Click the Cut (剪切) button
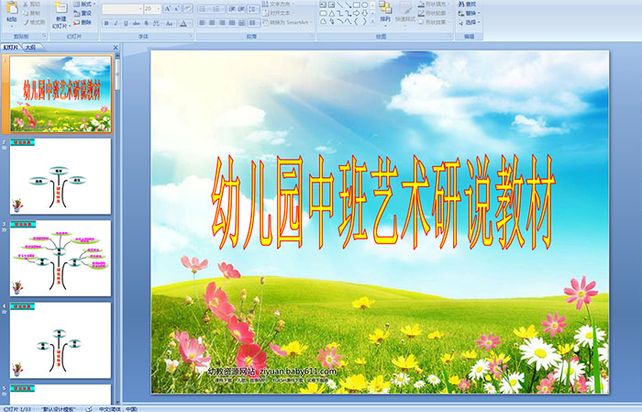The width and height of the screenshot is (642, 412). (x=31, y=4)
